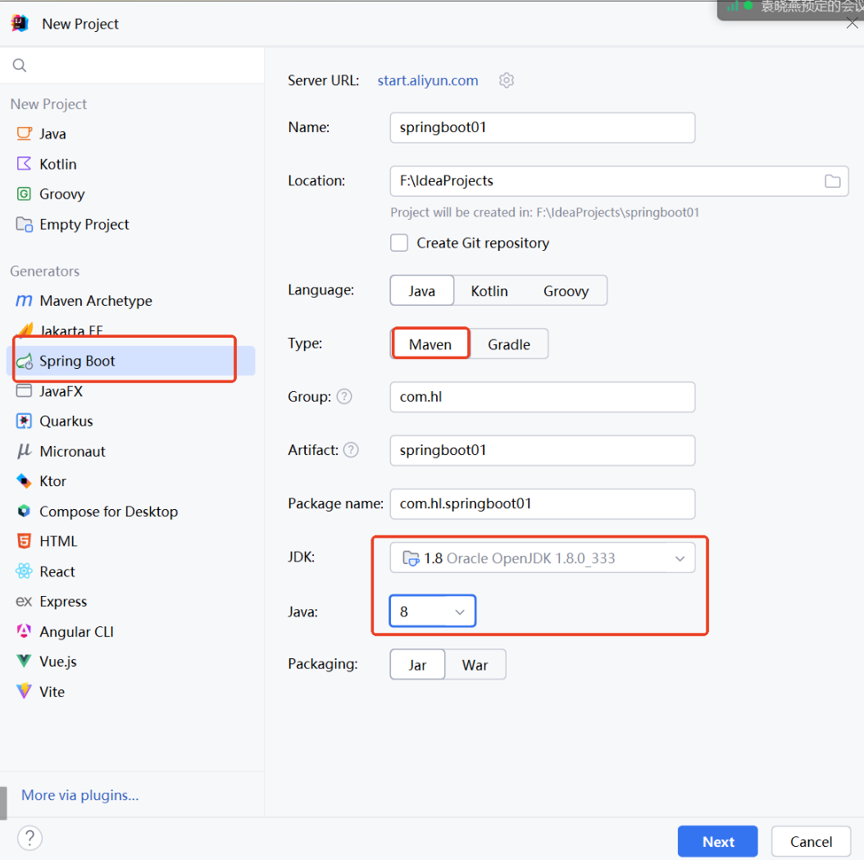Select Quarkus entry in list
Screen dimensions: 864x860
[66, 421]
